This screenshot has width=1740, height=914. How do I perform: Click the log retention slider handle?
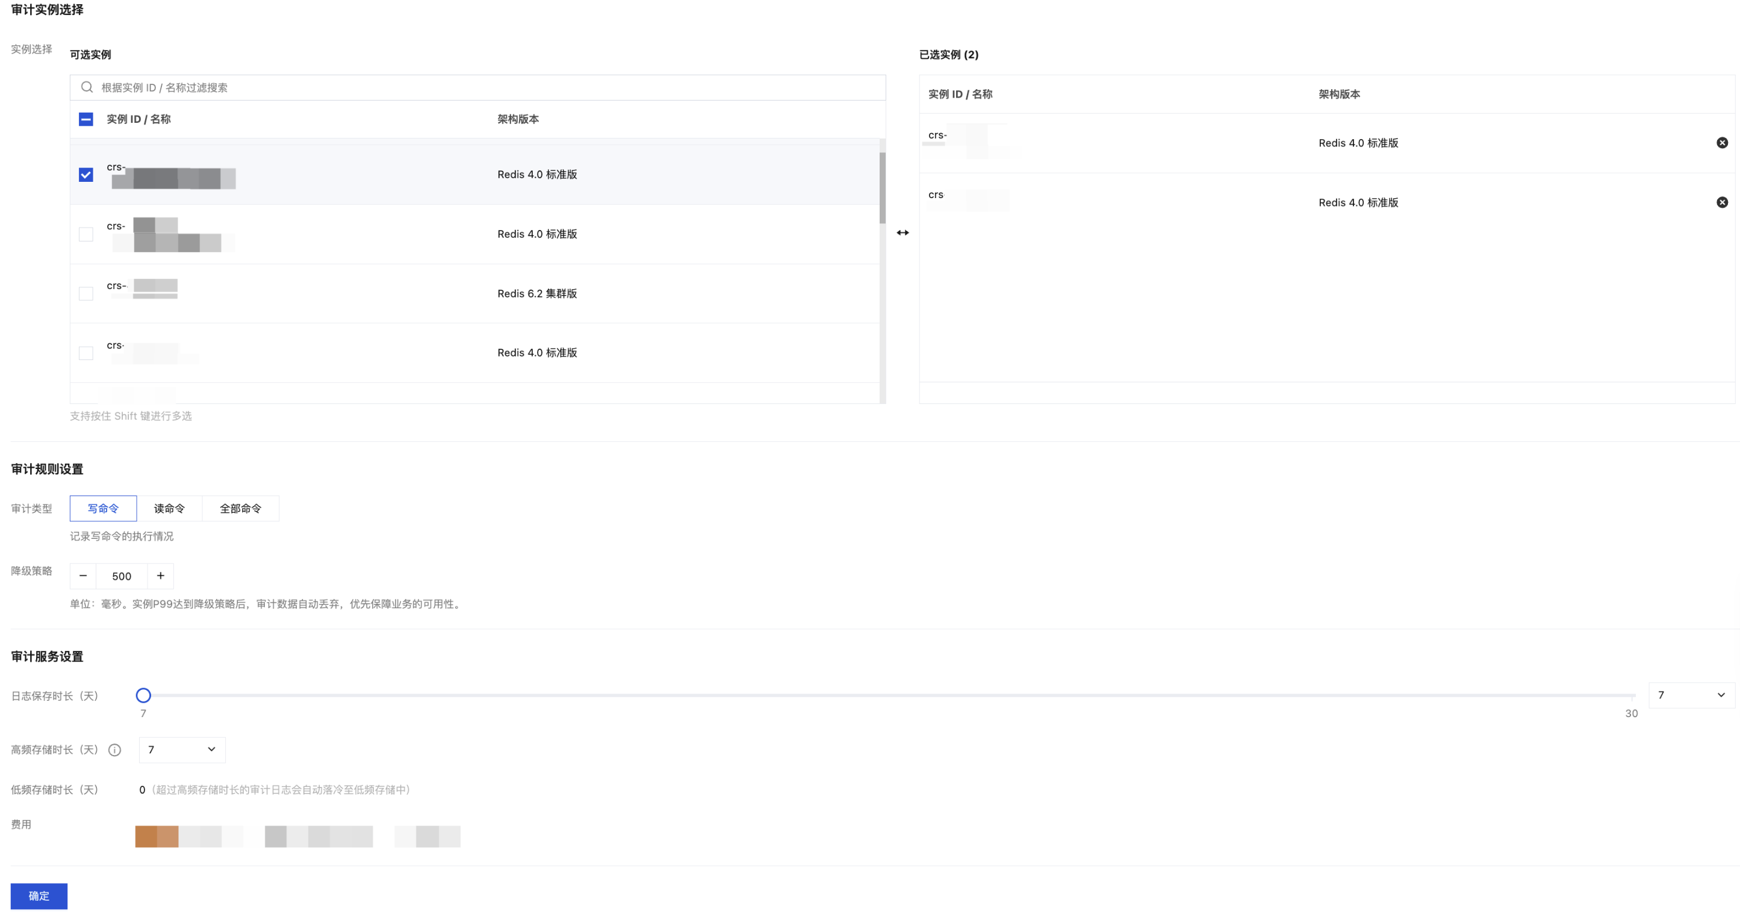click(x=143, y=695)
